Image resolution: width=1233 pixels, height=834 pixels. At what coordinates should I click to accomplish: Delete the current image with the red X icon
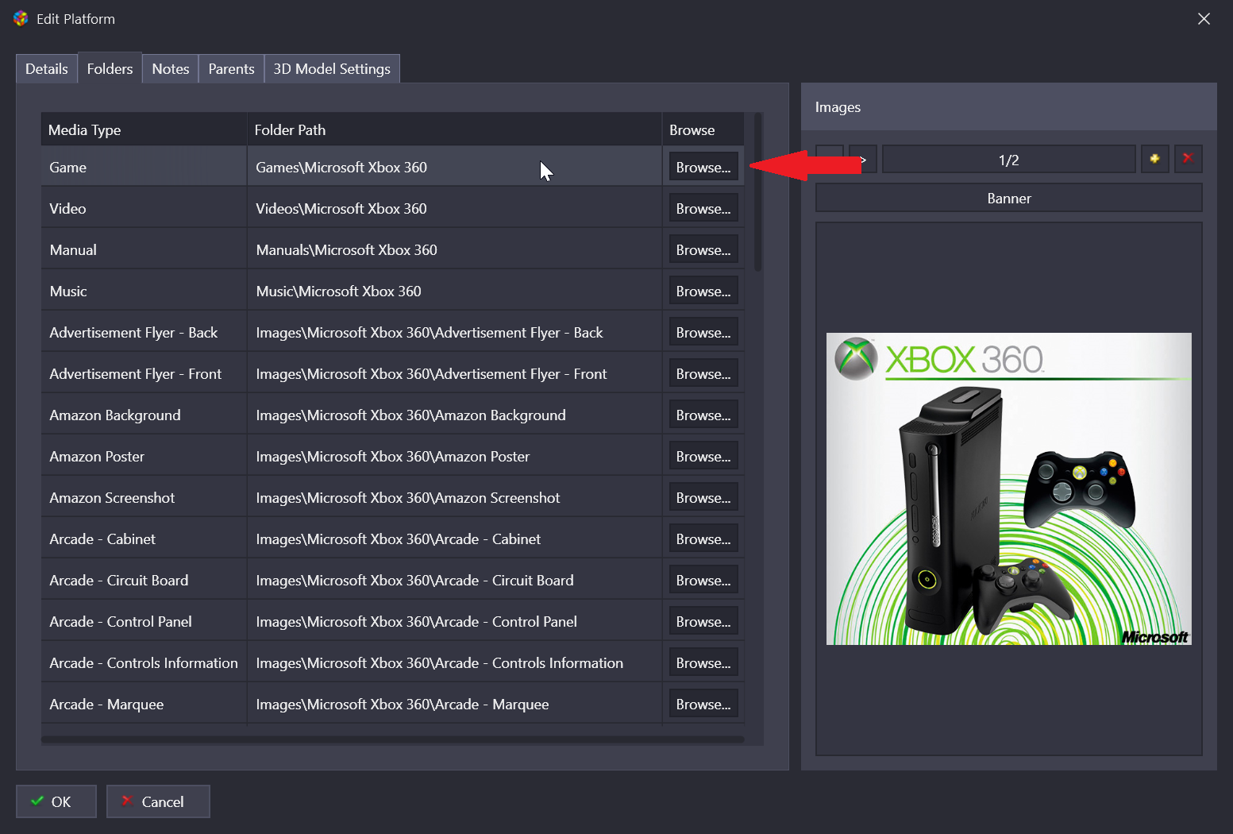tap(1188, 159)
